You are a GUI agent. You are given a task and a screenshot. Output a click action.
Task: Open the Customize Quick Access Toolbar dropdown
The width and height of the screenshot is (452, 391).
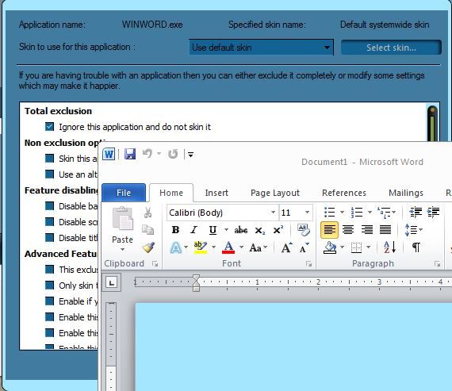coord(190,155)
